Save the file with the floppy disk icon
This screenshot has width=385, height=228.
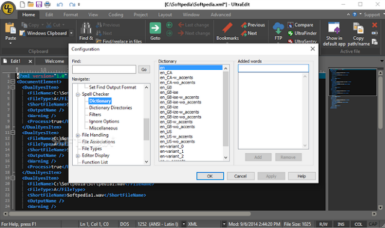(38, 4)
